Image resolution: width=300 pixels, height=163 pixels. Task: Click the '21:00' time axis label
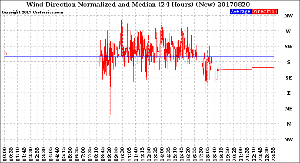pos(240,154)
